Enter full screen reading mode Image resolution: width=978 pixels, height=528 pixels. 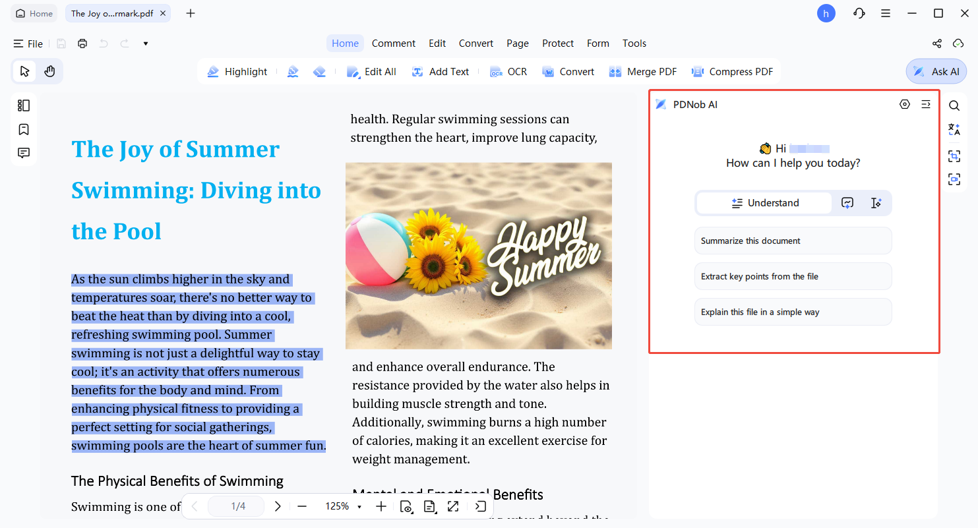pyautogui.click(x=453, y=506)
